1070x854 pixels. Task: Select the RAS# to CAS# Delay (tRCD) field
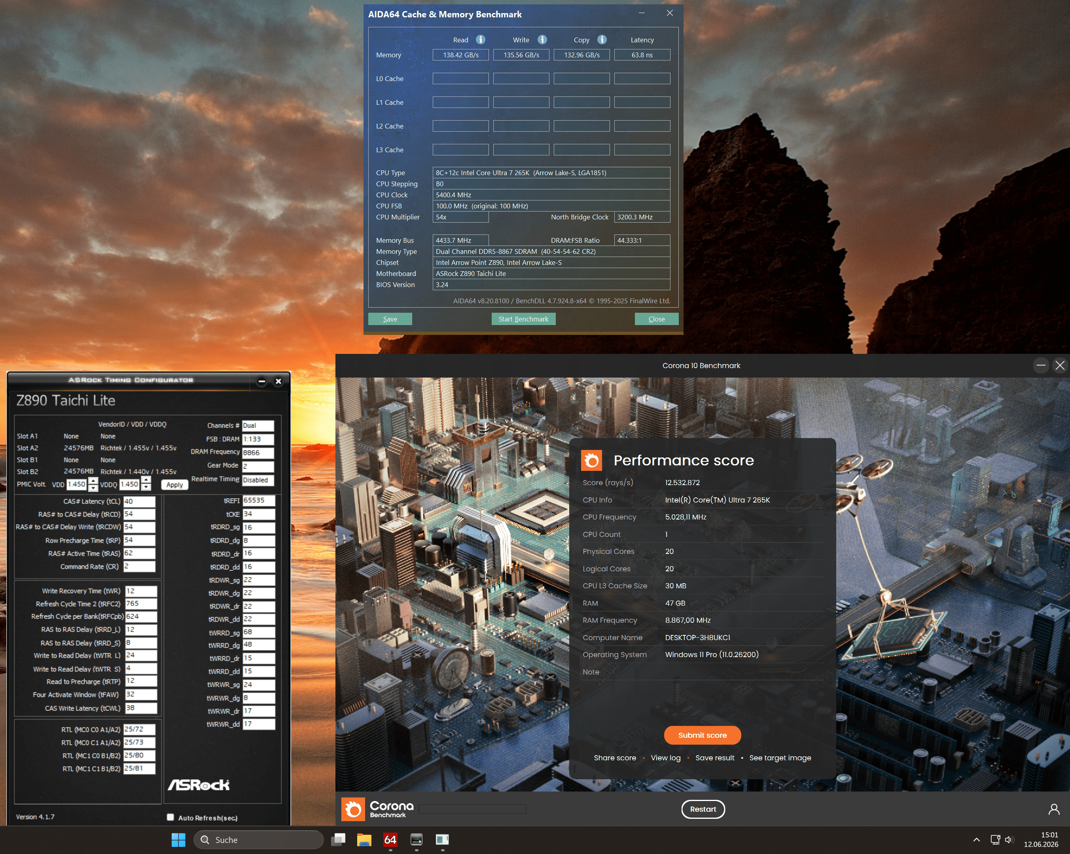click(140, 514)
